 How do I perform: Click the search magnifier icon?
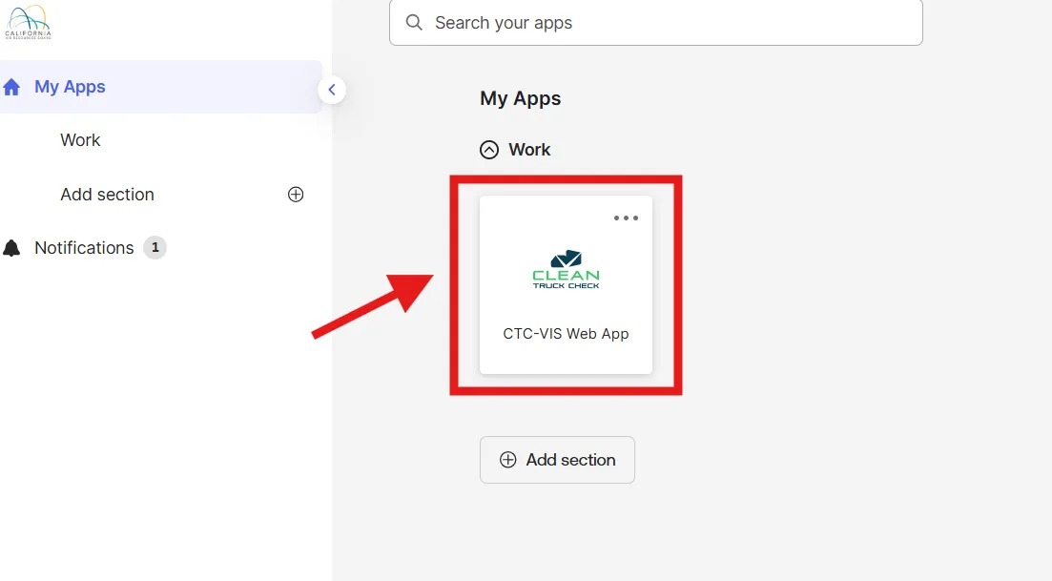click(x=414, y=23)
